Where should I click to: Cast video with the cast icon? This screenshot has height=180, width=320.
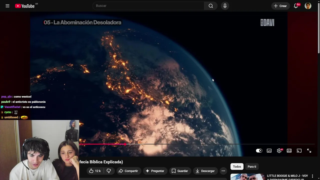point(299,150)
